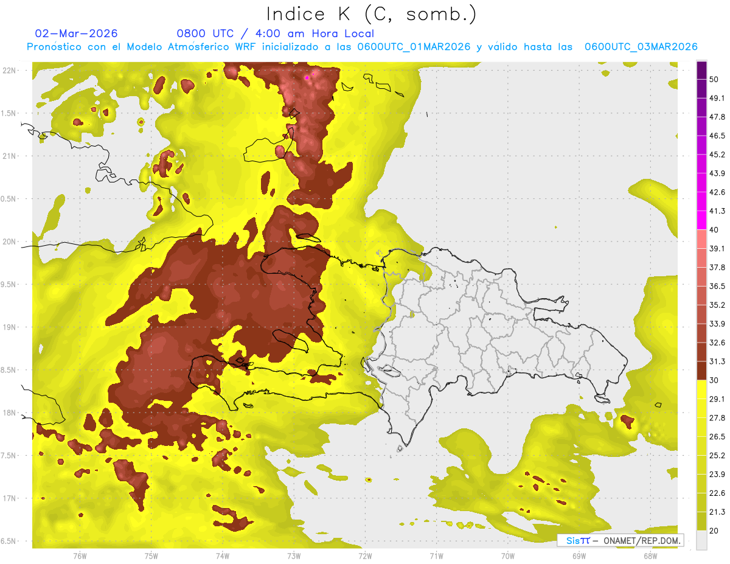Screen dimensions: 730x564
Task: Click the colorbar label "23.9"
Action: tap(717, 474)
